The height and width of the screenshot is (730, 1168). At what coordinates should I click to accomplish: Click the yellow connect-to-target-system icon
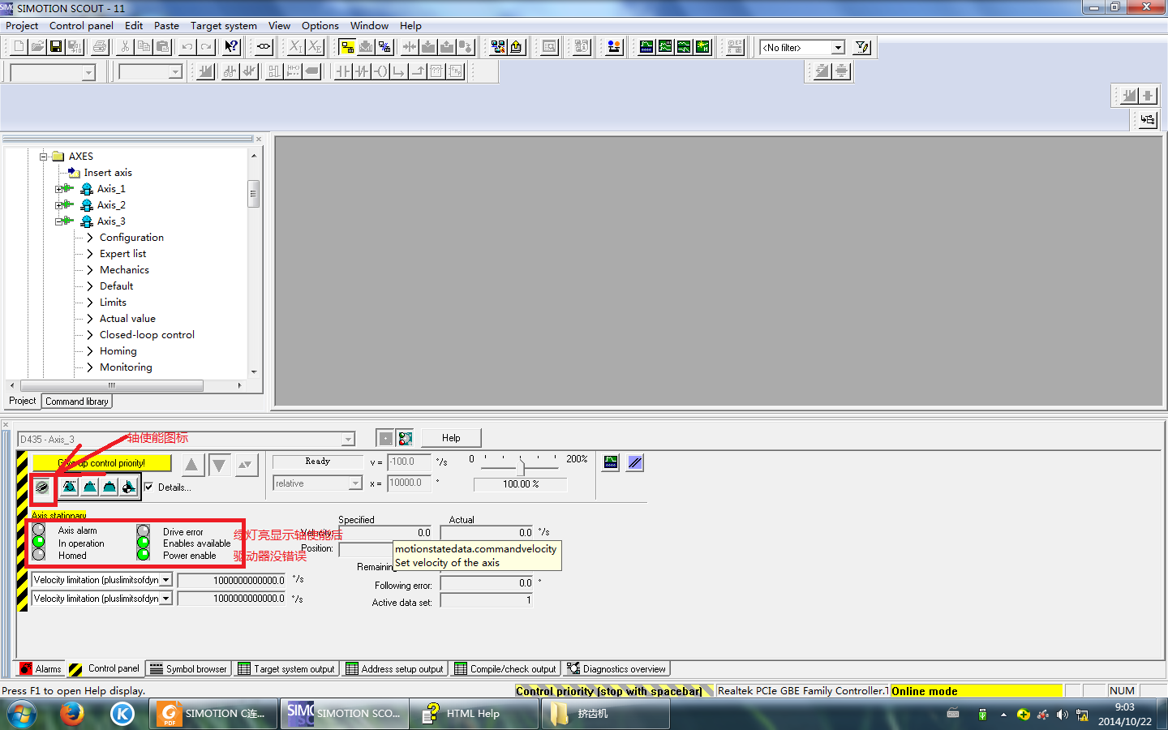coord(347,47)
